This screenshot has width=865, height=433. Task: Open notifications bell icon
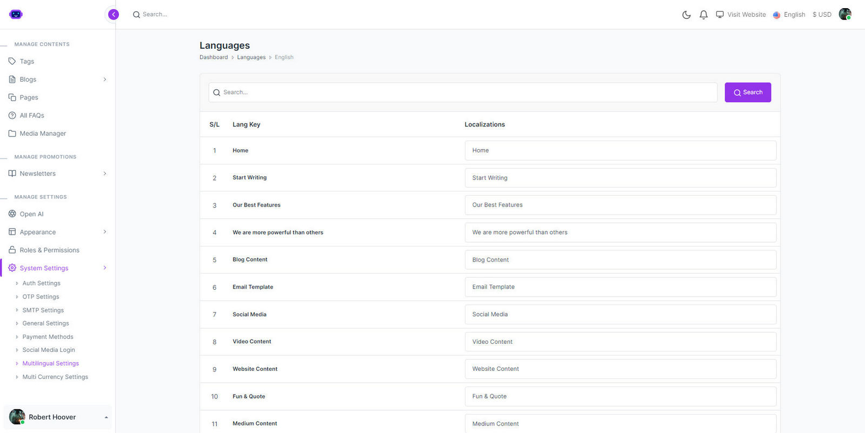[703, 15]
